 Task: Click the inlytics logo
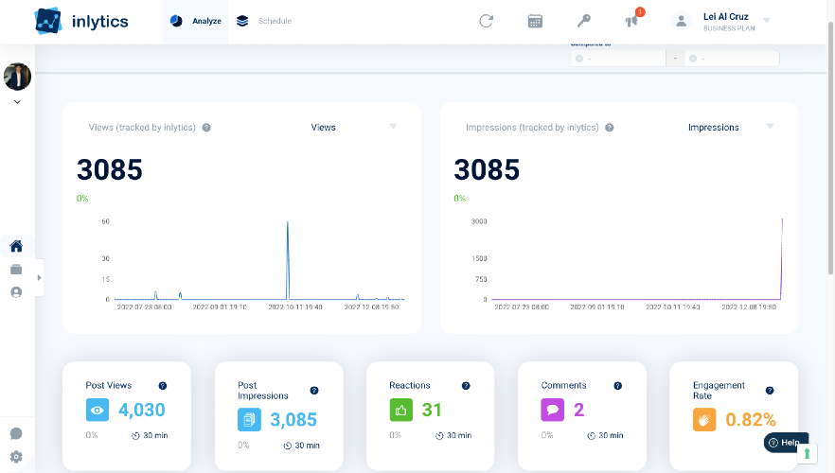click(81, 21)
